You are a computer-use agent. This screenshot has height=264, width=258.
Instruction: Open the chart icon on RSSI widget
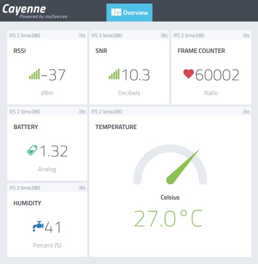(82, 35)
